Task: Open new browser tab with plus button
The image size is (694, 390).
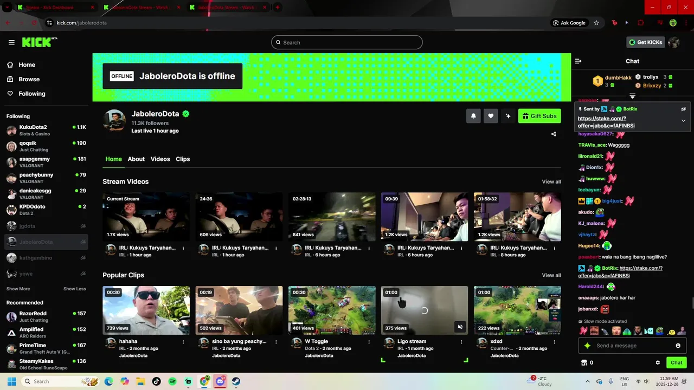Action: point(278,8)
